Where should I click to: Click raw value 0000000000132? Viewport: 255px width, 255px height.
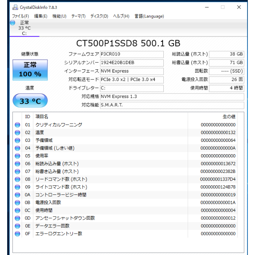click(x=218, y=133)
